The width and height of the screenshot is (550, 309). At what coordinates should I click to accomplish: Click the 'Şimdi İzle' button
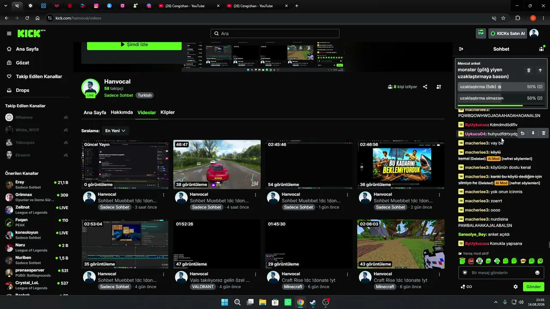point(134,45)
